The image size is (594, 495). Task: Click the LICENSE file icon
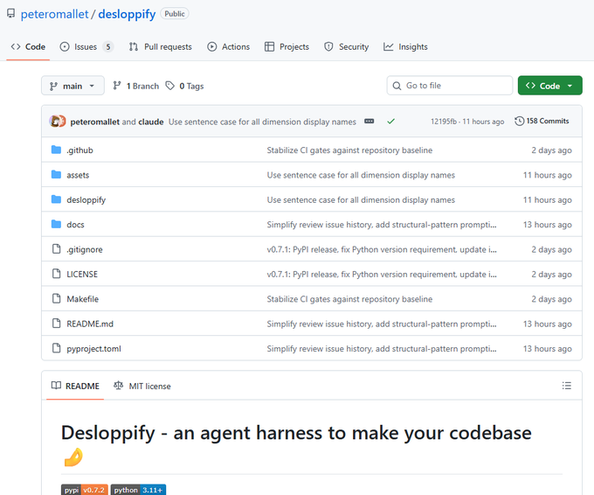pos(56,274)
